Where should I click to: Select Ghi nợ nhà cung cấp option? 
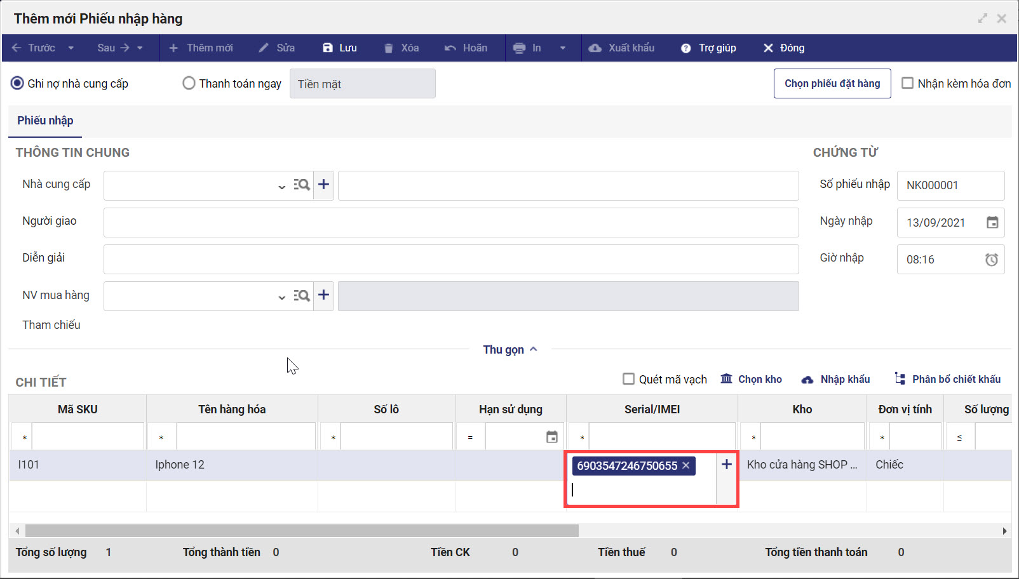(x=18, y=84)
